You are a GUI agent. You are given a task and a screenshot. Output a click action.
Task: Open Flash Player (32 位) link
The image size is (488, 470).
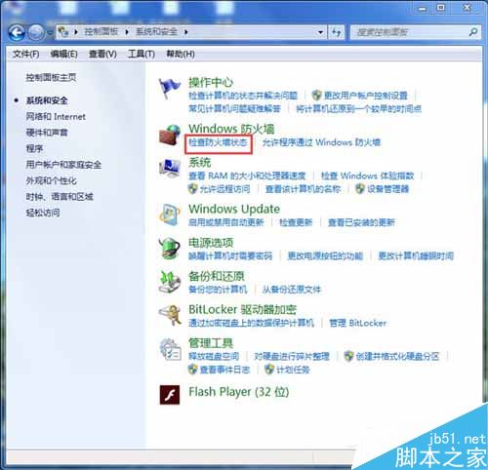click(239, 392)
